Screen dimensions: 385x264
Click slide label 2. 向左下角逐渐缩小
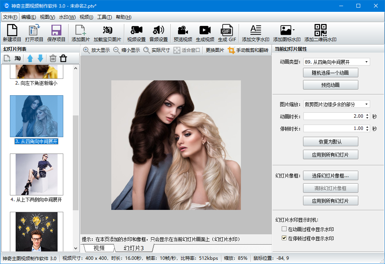click(36, 83)
